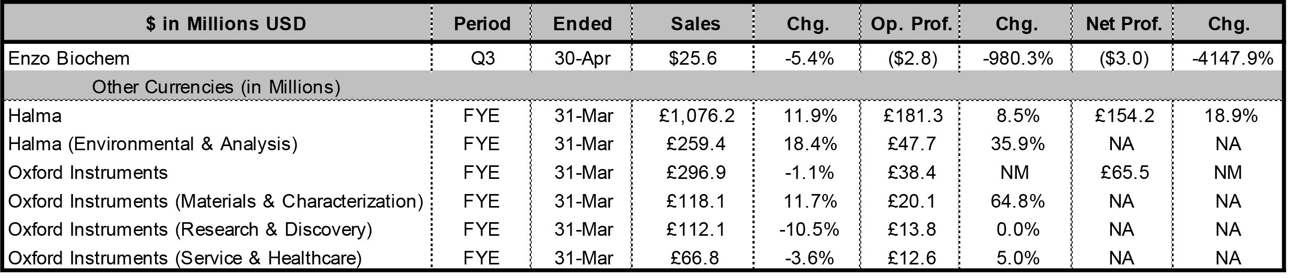Select Halma (Environmental & Analysis) row label
The width and height of the screenshot is (1292, 278).
(x=153, y=144)
